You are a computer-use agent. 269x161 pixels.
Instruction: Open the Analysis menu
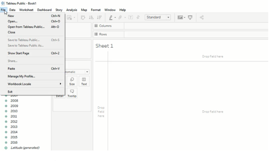coord(72,10)
